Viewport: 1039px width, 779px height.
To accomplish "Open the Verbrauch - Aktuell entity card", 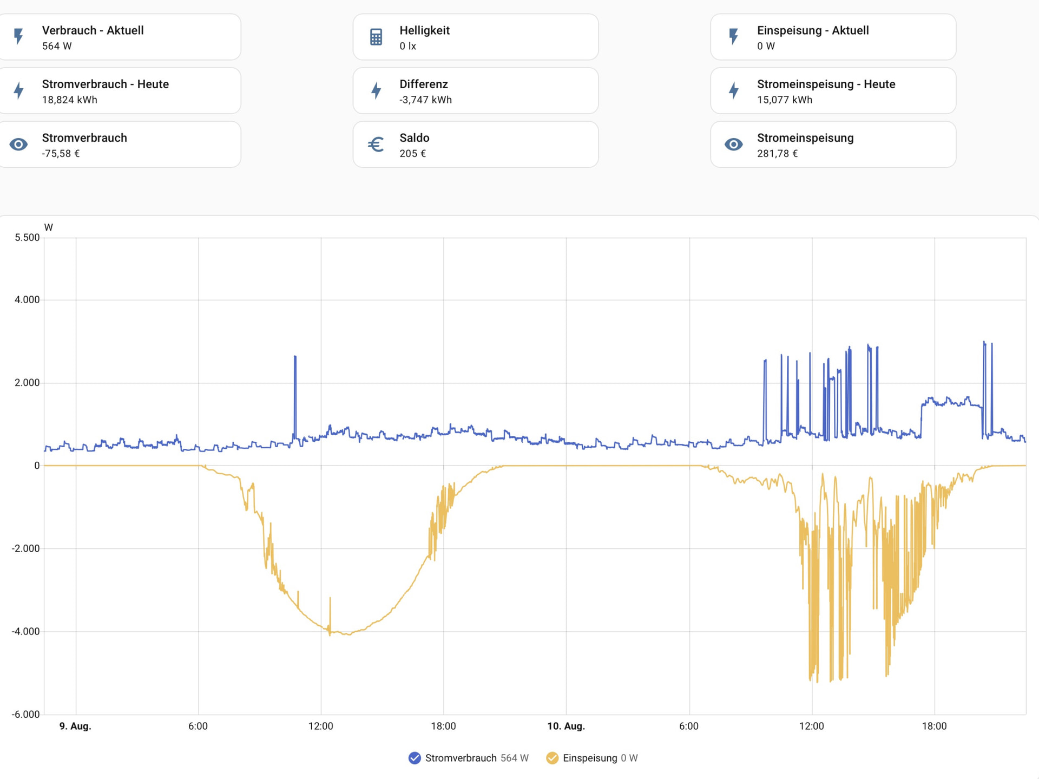I will [120, 37].
